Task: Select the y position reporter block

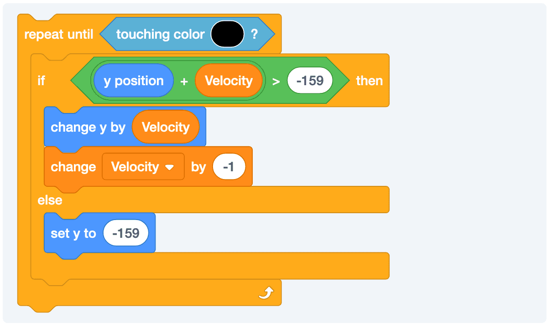Action: [133, 81]
